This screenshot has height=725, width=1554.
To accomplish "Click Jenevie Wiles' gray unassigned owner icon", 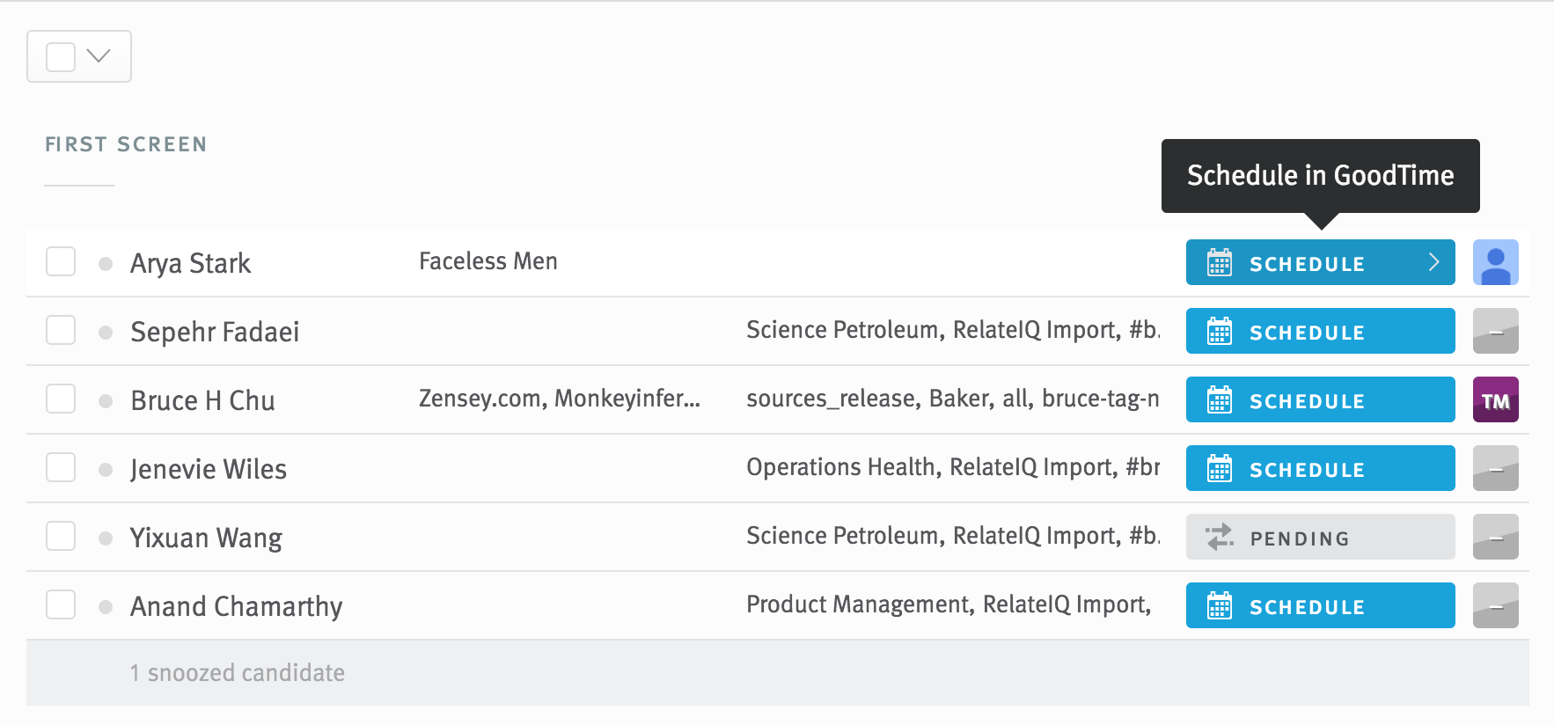I will 1495,468.
